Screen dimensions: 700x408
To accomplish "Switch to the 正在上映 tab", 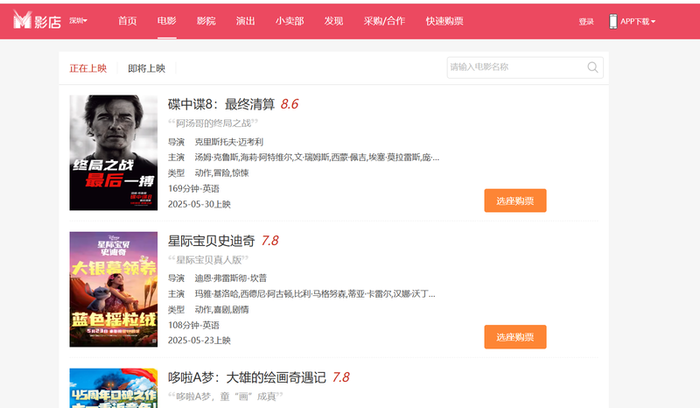I will click(x=88, y=68).
